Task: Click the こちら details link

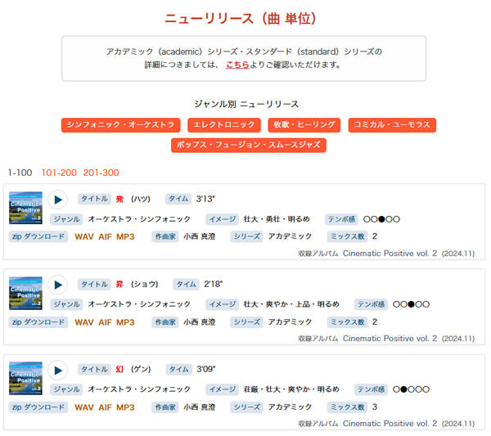Action: [238, 65]
